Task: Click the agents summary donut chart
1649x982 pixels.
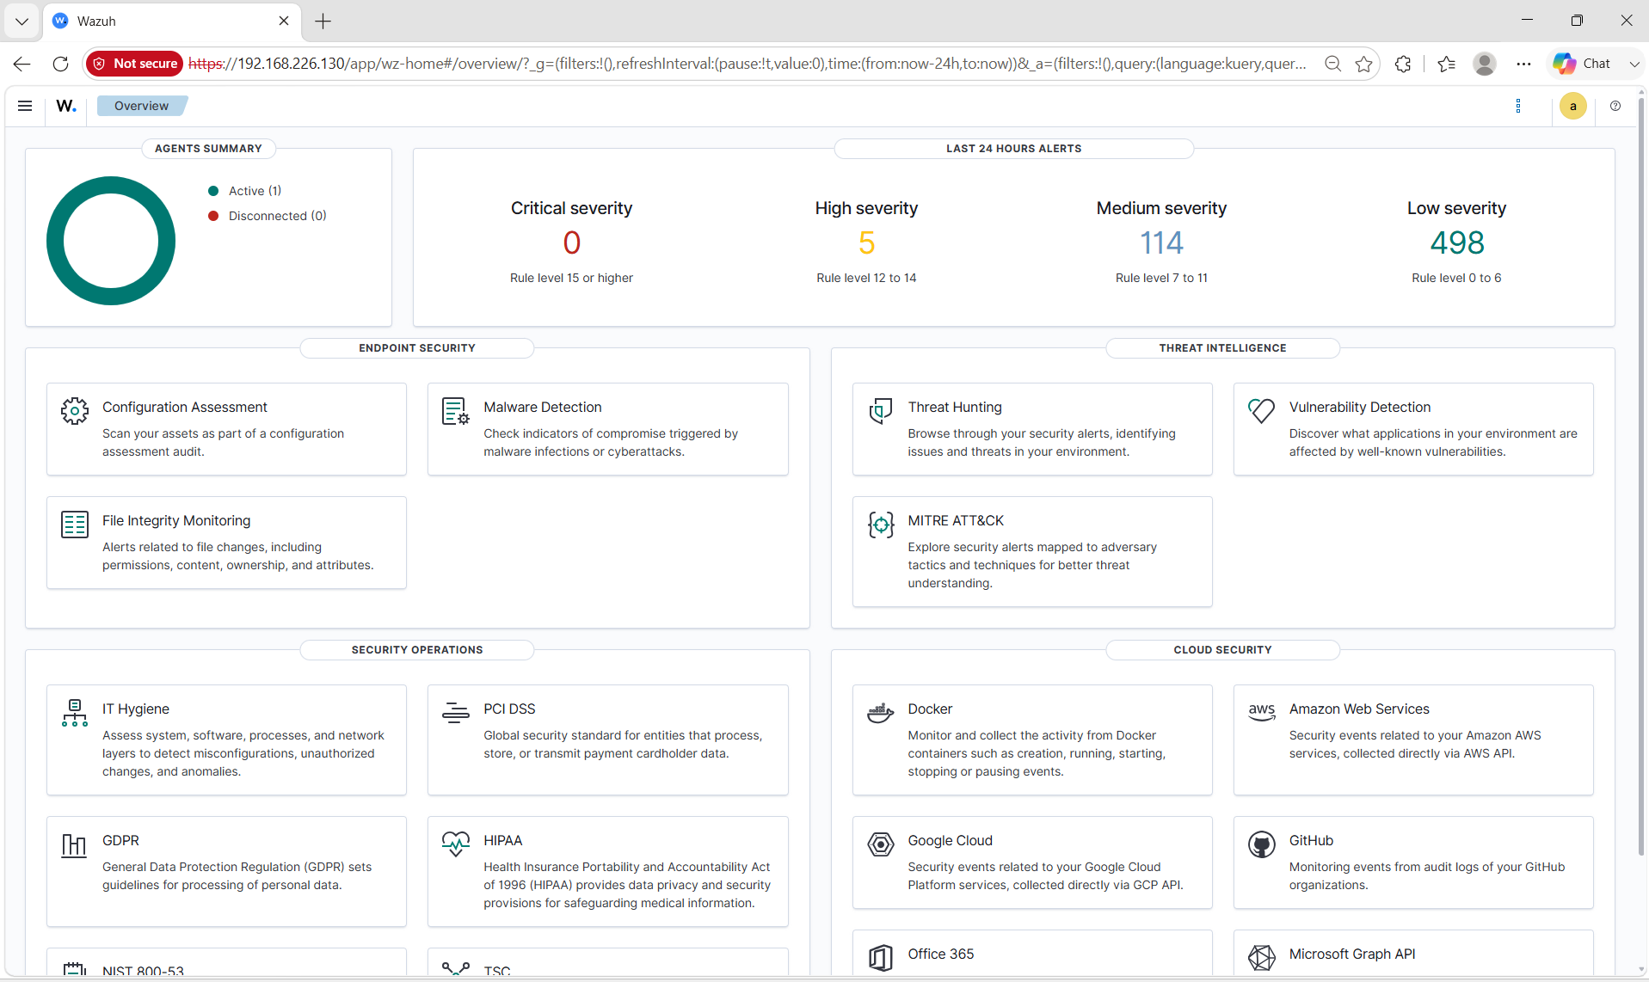Action: [111, 241]
